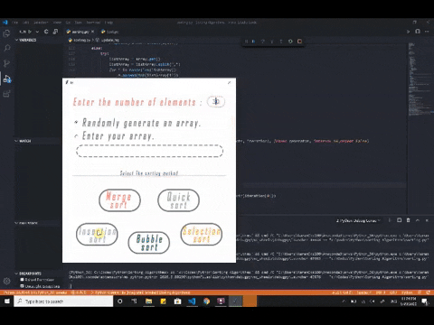Run Python file from editor title bar

[x=408, y=32]
